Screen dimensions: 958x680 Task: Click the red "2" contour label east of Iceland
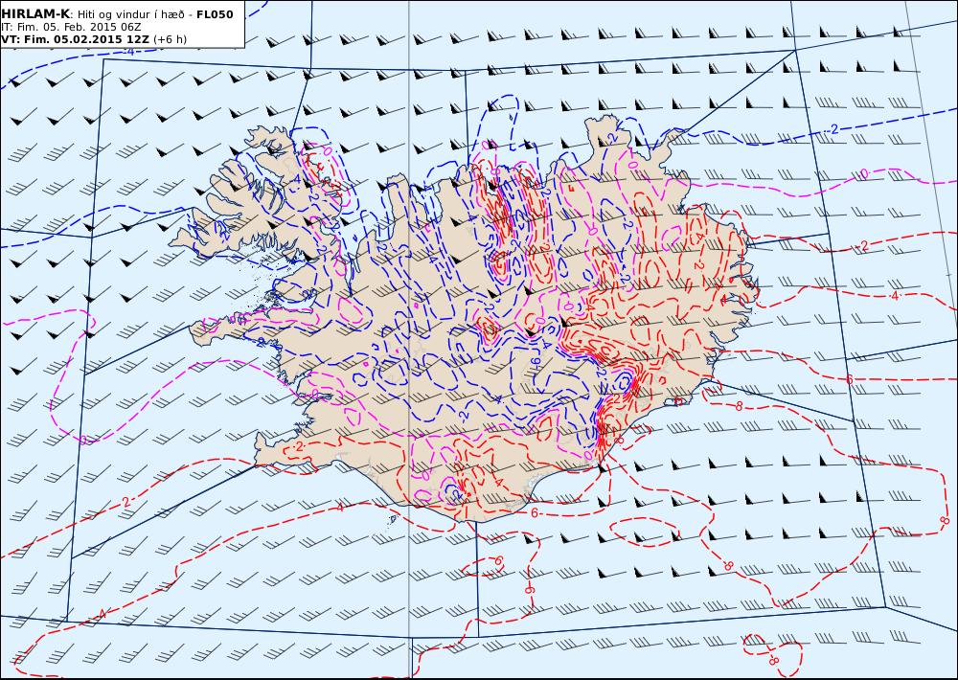point(864,245)
